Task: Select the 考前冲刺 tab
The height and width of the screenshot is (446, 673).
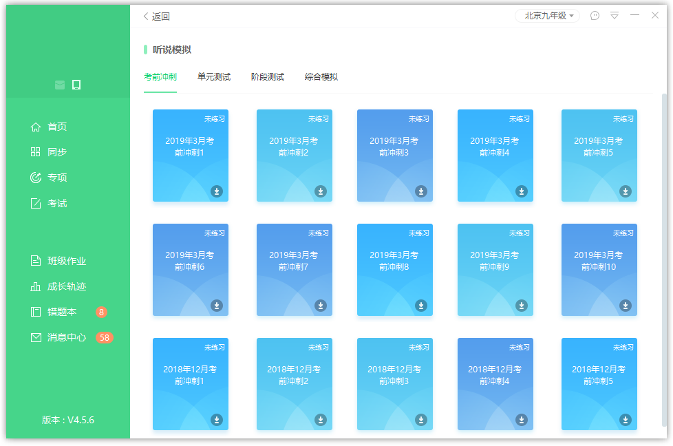Action: 160,77
